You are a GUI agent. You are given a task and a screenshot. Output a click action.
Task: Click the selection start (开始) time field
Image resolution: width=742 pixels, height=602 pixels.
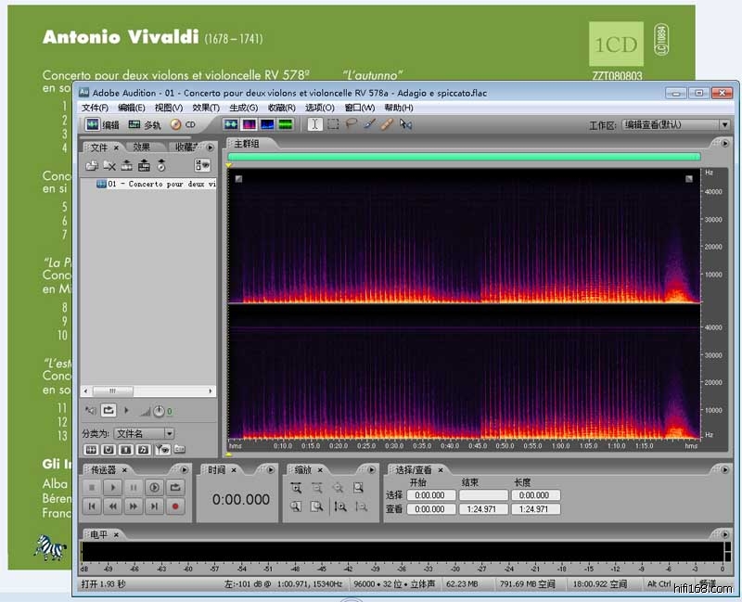429,495
